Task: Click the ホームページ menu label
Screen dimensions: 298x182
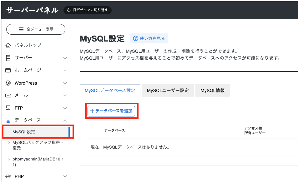Action: coord(28,70)
